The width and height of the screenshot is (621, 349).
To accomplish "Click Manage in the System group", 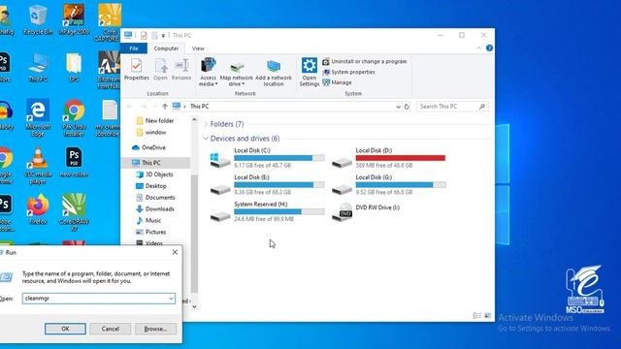I will [338, 82].
